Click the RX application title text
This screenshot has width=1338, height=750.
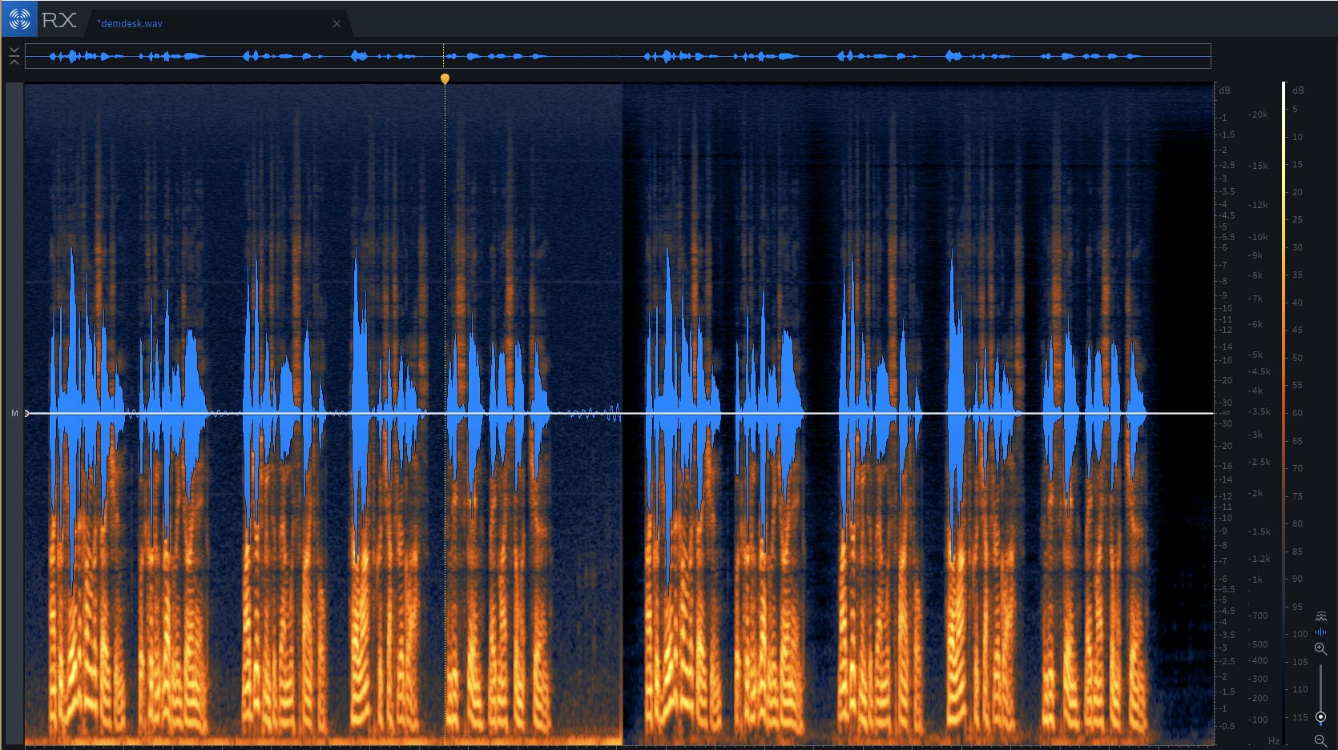pos(59,20)
